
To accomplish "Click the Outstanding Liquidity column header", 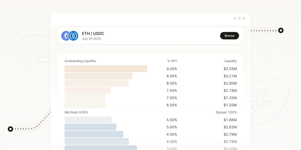I will (x=80, y=61).
